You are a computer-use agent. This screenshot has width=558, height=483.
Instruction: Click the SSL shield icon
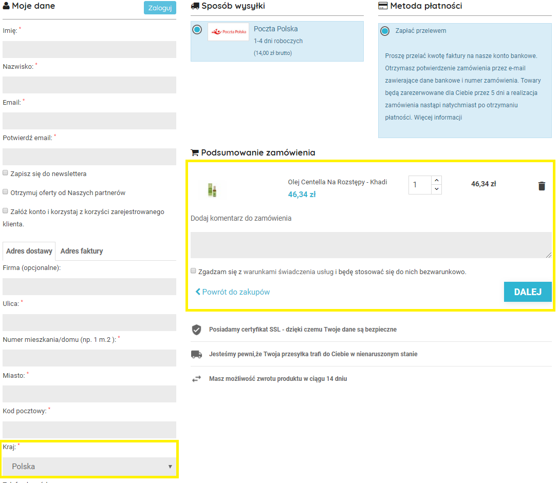coord(196,330)
